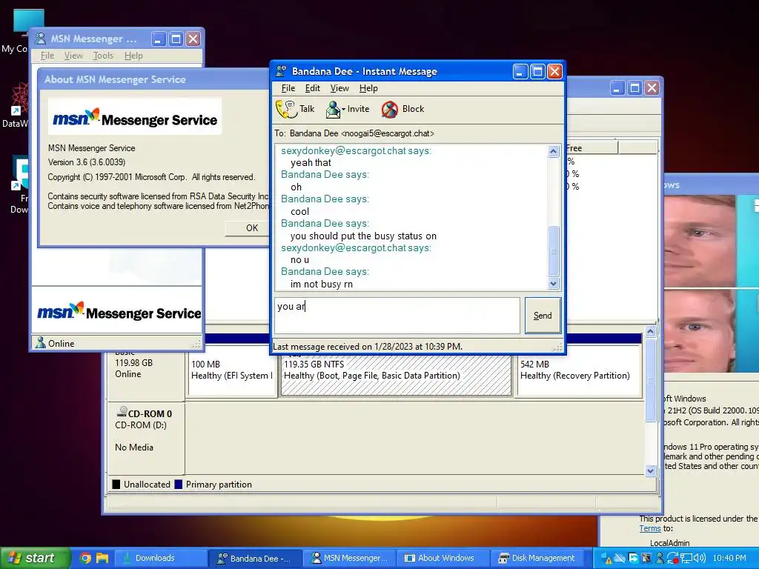Open View menu in MSN Messenger window
Screen dimensions: 759x569
click(x=73, y=56)
